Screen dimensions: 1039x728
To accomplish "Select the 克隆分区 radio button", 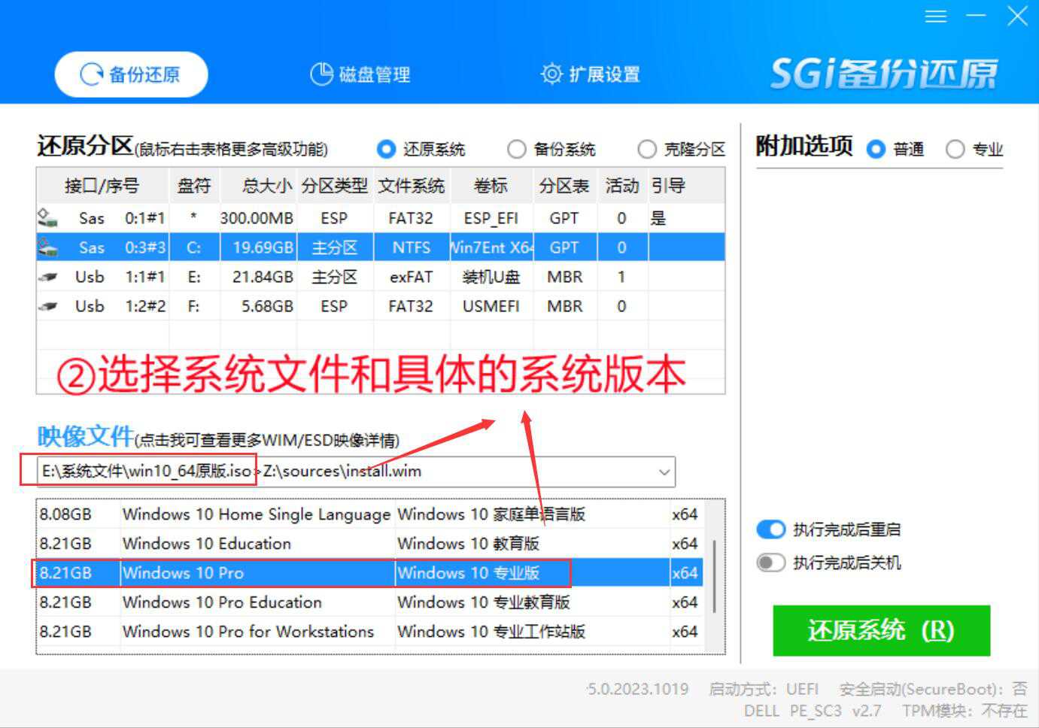I will pos(646,149).
